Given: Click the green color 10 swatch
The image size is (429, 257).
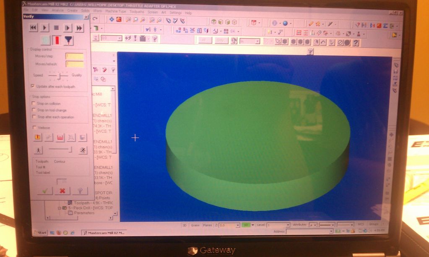Looking at the screenshot, I should point(246,225).
